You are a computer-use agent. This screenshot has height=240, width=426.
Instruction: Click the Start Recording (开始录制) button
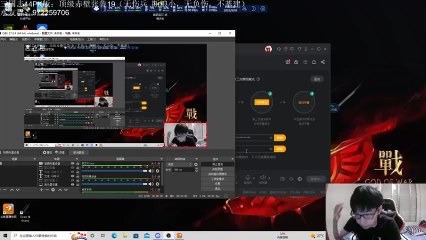coord(217,169)
